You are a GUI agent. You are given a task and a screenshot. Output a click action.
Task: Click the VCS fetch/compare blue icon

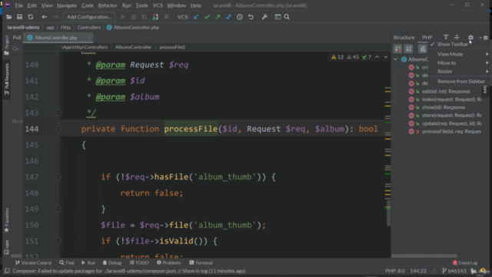pos(229,17)
